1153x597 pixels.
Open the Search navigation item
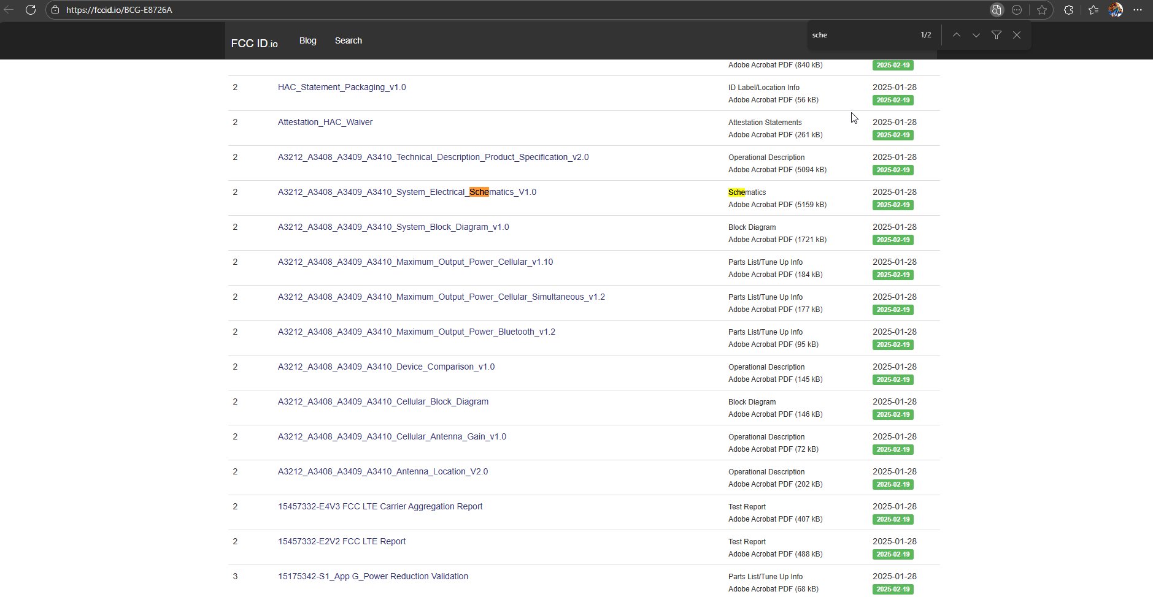[x=348, y=40]
